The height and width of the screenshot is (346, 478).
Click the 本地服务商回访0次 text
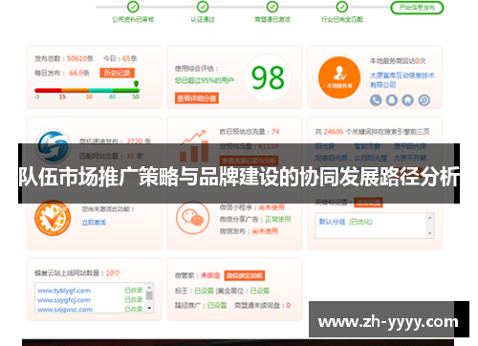pyautogui.click(x=398, y=61)
